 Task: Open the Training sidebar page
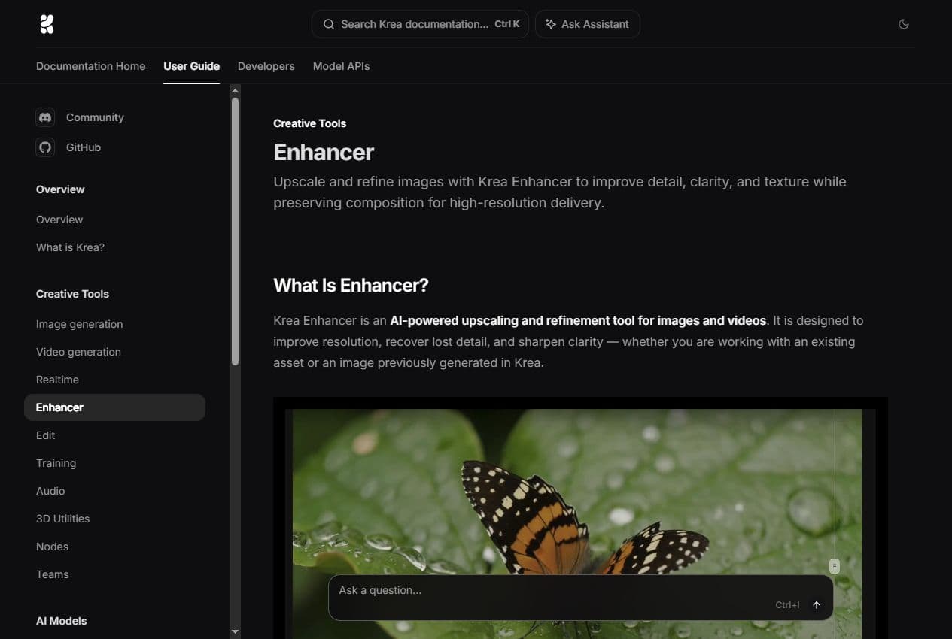point(56,463)
